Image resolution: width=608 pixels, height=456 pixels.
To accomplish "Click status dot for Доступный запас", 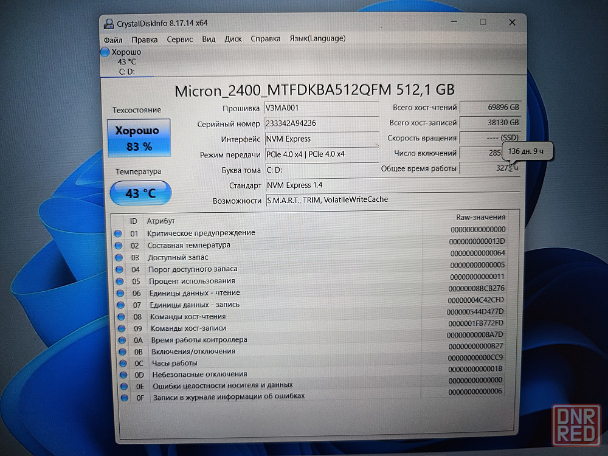I will tap(119, 257).
